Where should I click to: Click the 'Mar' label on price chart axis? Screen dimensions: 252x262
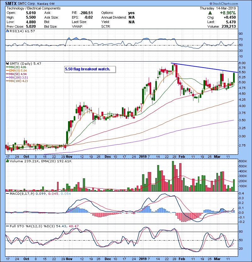point(217,157)
